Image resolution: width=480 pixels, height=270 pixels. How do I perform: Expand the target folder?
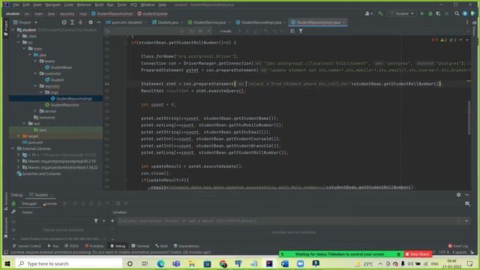pos(18,136)
